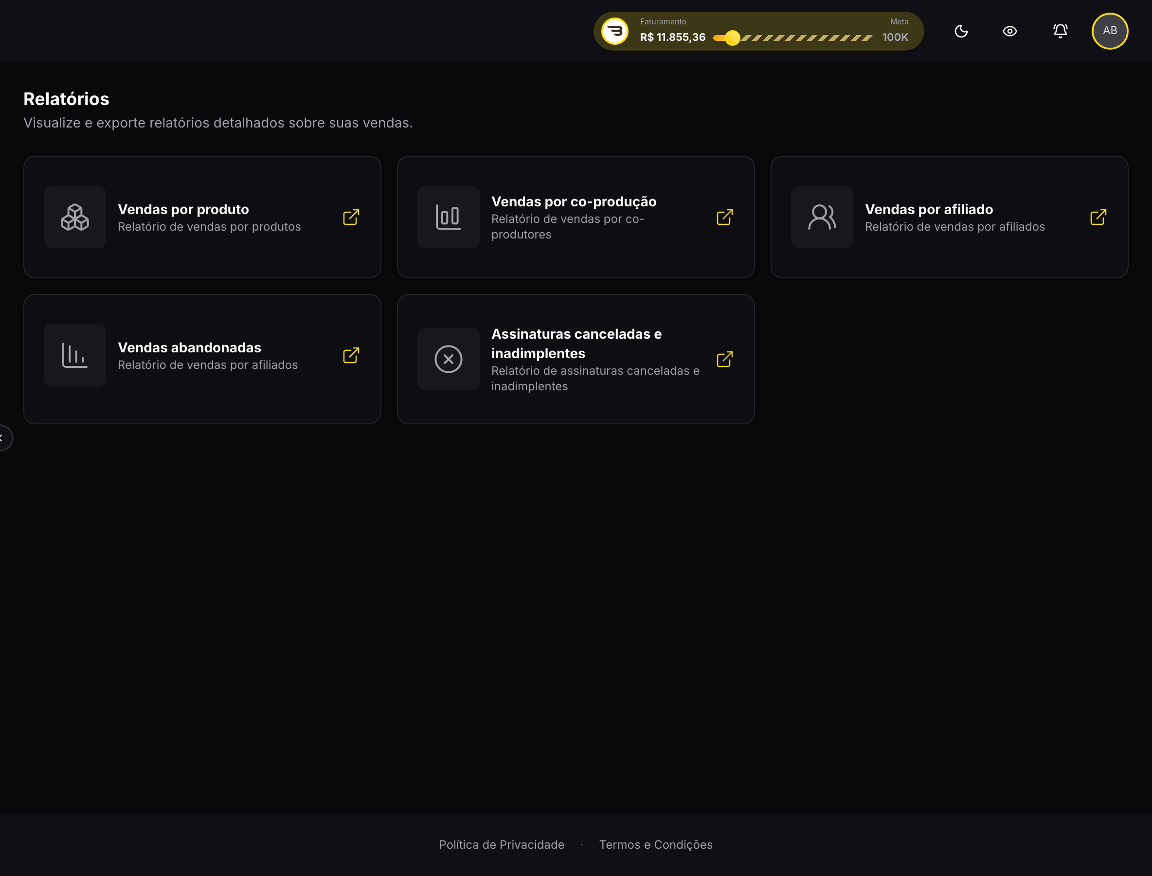
Task: Toggle dark mode with moon icon
Action: tap(961, 31)
